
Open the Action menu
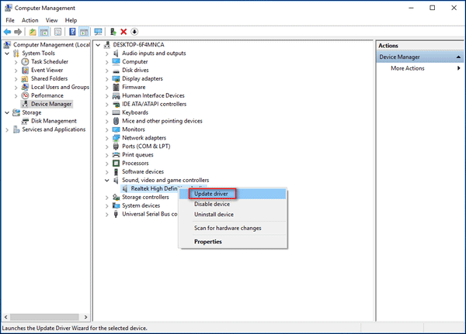(x=30, y=20)
